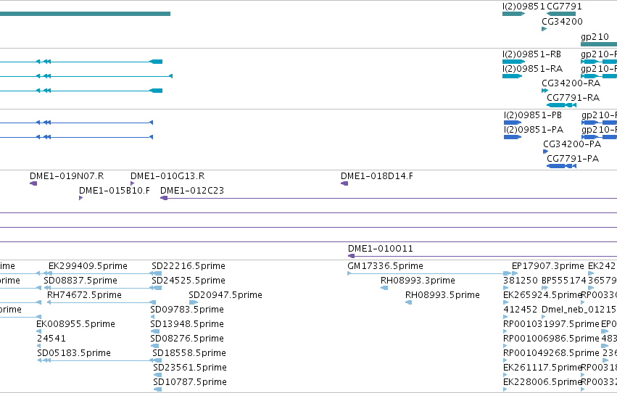Click the l(2)09851-RB transcript bar
Screen dimensions: 617x393
point(513,62)
